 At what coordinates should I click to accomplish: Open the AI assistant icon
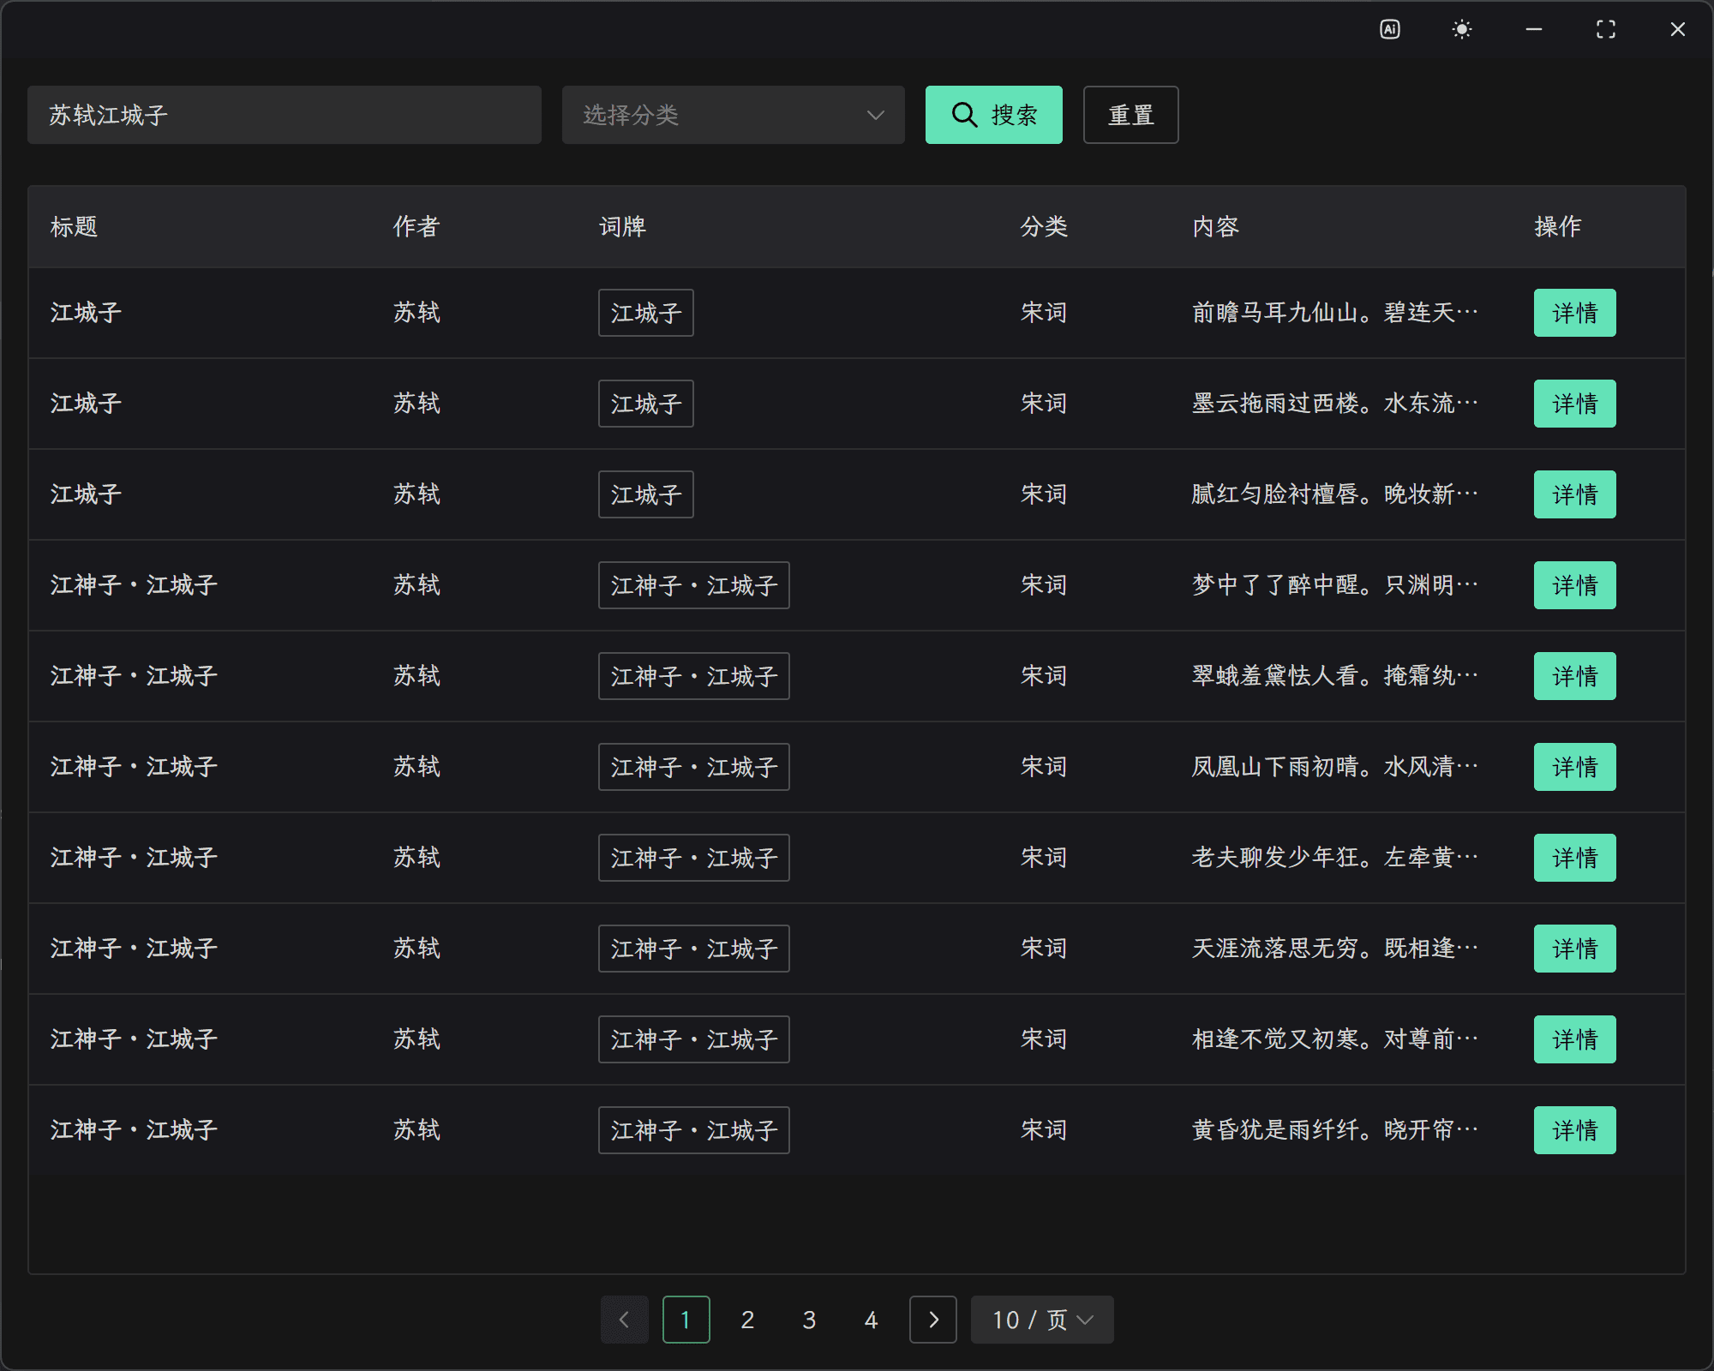(x=1390, y=29)
